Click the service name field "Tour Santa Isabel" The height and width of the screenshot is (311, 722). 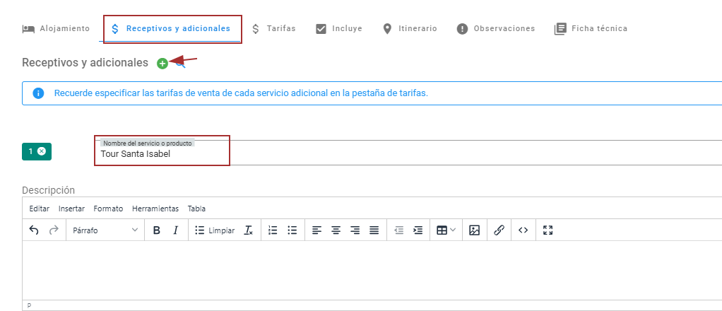point(162,154)
